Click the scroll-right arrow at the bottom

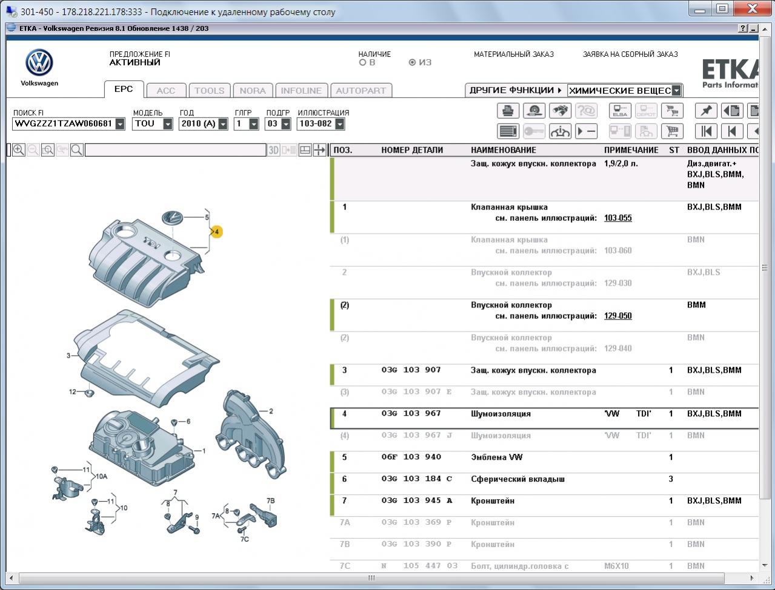[752, 578]
